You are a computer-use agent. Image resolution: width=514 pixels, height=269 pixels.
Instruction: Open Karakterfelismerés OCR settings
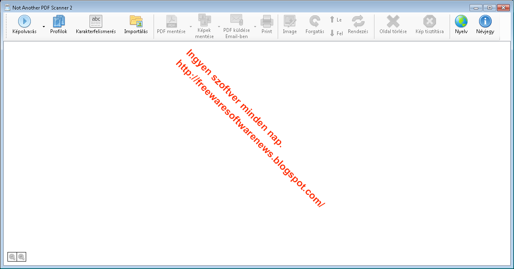(96, 25)
